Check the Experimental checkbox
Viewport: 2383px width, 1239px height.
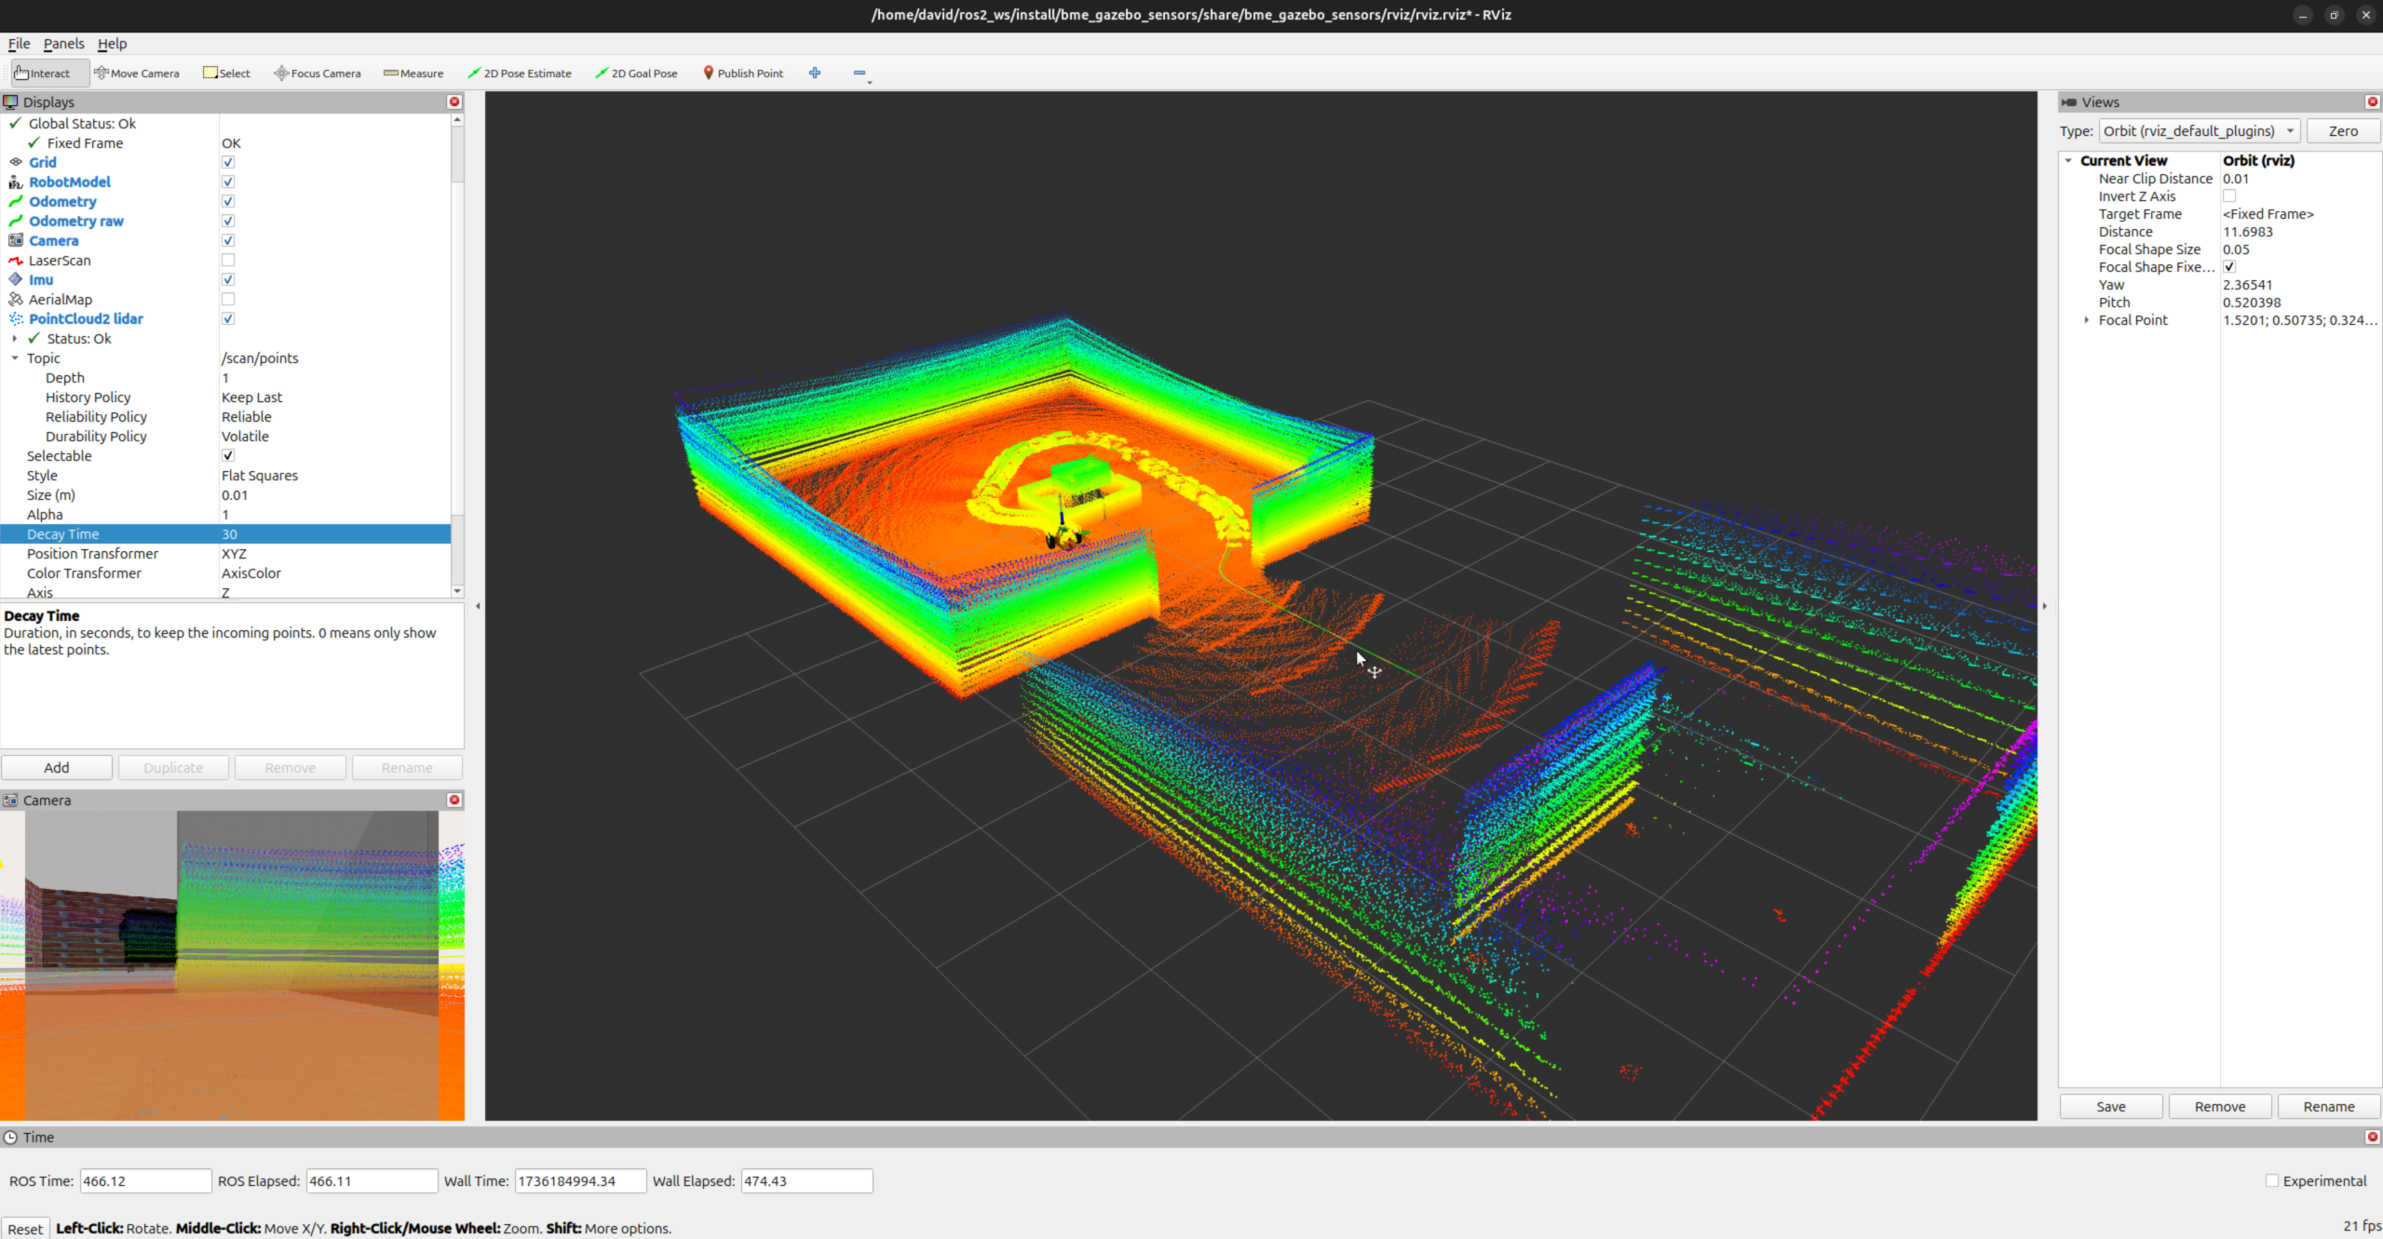(2272, 1180)
